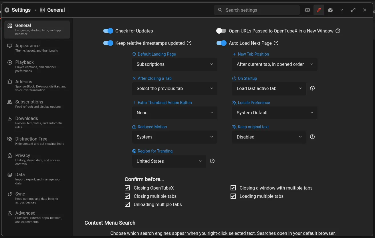Click the expand window arrows icon

pyautogui.click(x=353, y=10)
